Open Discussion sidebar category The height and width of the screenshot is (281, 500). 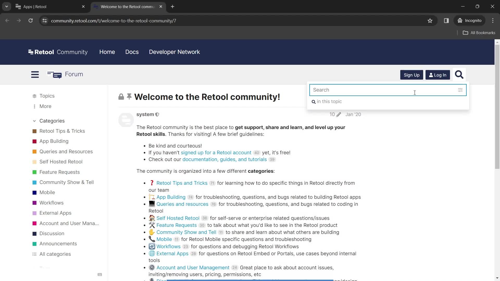[52, 234]
